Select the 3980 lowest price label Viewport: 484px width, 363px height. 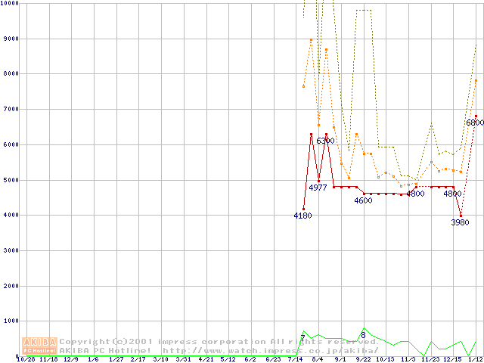click(x=460, y=222)
